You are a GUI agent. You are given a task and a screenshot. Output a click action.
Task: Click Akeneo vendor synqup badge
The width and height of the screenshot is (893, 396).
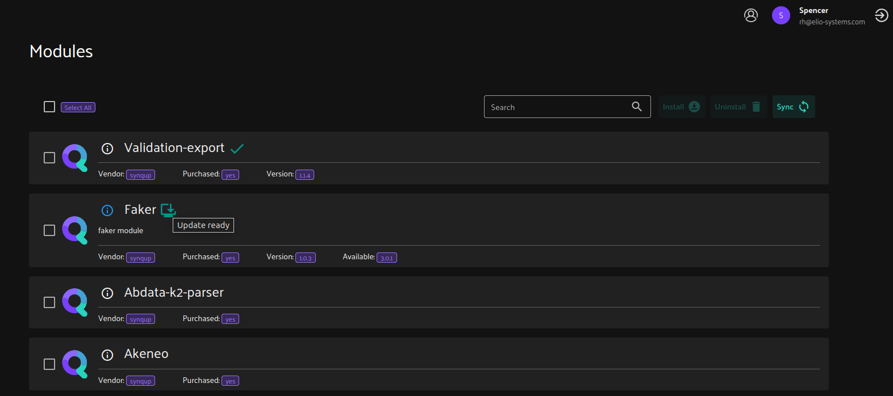click(x=140, y=381)
